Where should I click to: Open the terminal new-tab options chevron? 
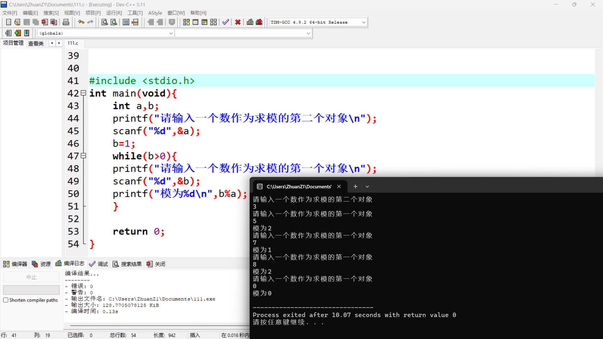click(367, 186)
